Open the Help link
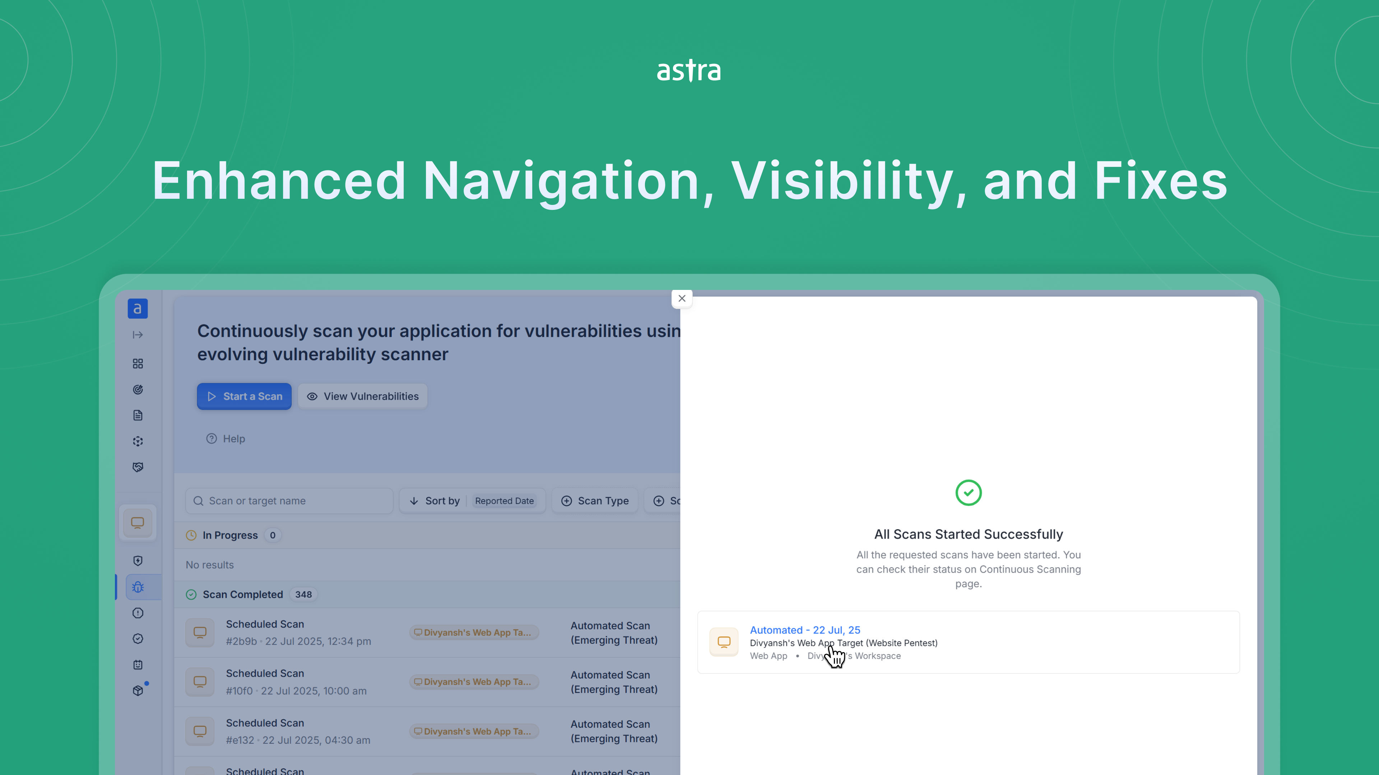The image size is (1379, 775). (226, 438)
